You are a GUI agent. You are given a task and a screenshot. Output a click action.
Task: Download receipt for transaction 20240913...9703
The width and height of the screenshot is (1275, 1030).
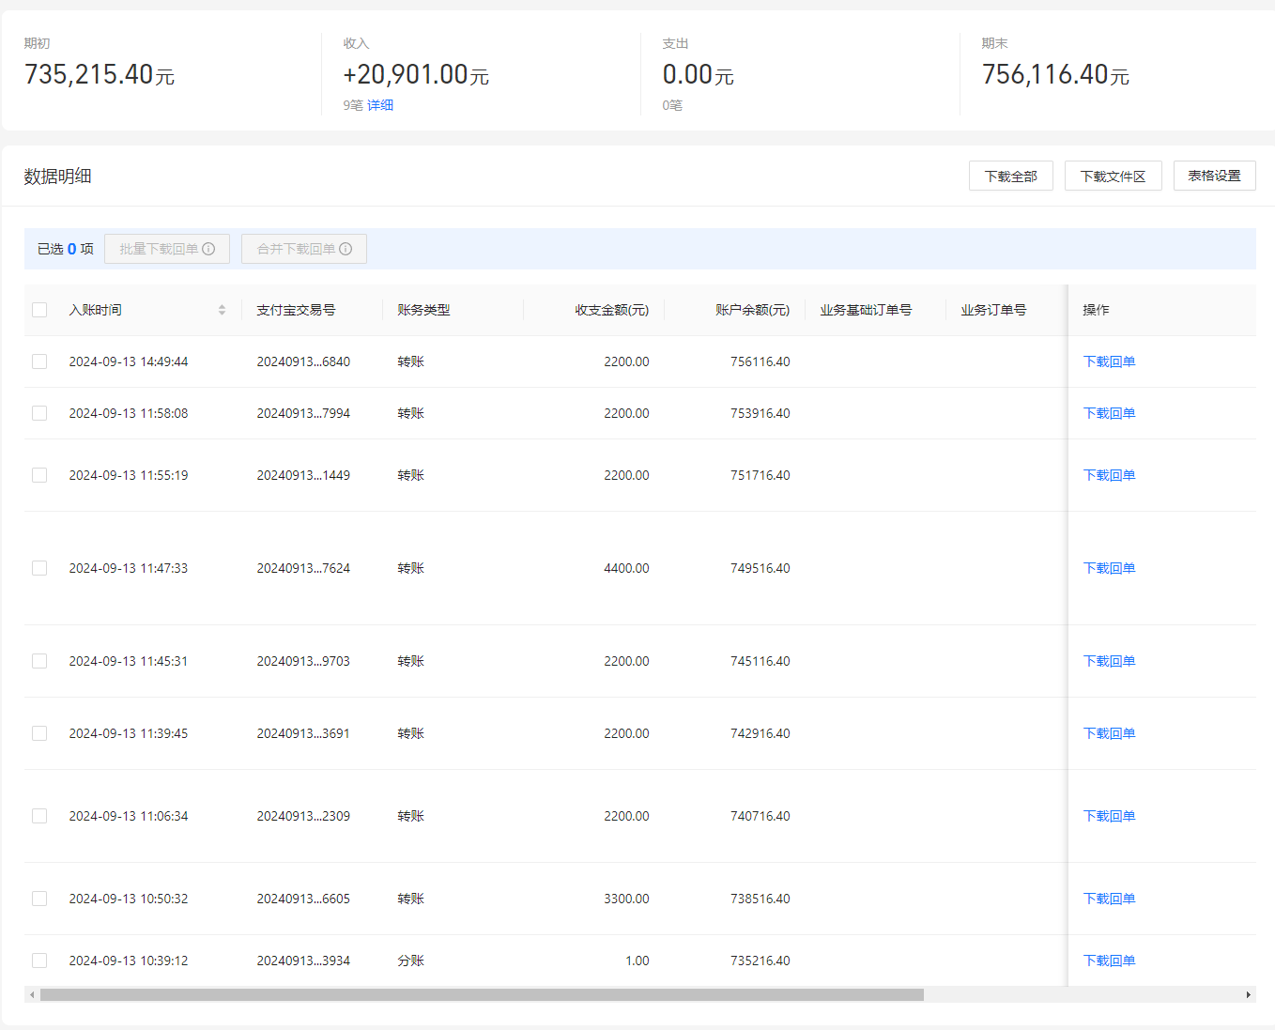tap(1109, 661)
